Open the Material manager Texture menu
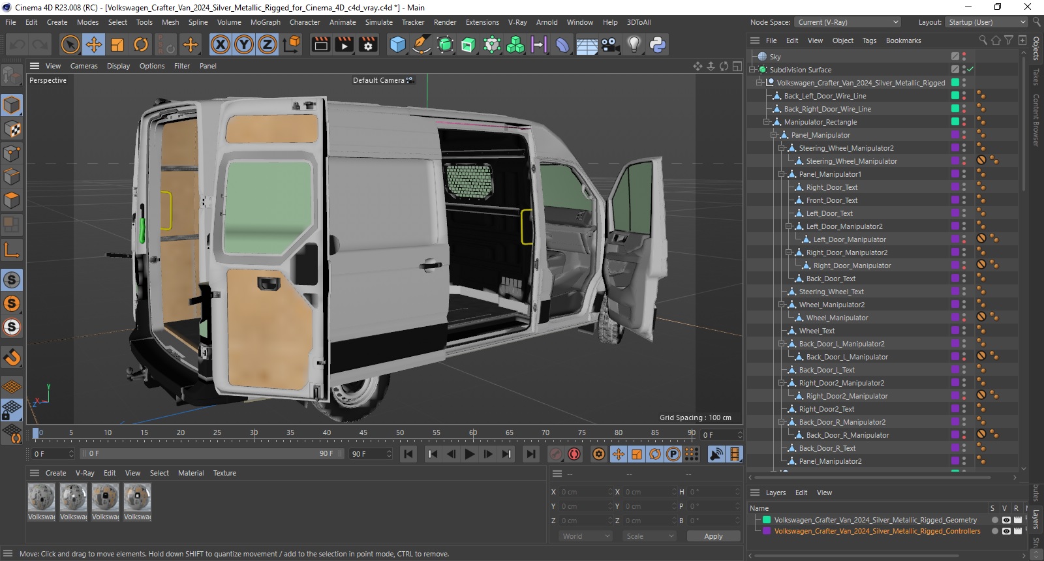This screenshot has width=1044, height=561. tap(224, 473)
